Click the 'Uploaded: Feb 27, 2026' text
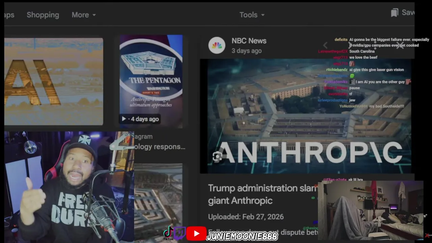Screen dimensions: 432x243 tap(246, 217)
